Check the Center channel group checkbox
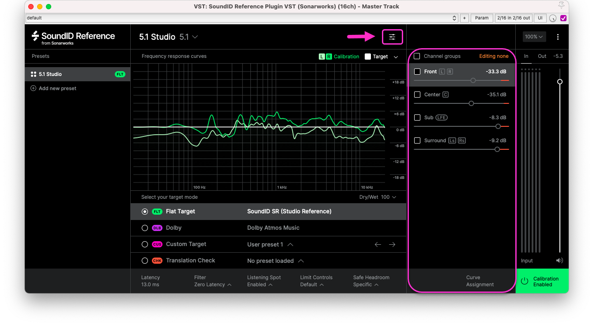593x326 pixels. [417, 95]
